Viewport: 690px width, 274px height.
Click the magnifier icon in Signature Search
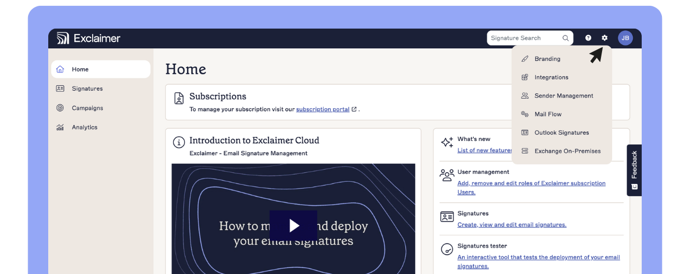coord(565,38)
